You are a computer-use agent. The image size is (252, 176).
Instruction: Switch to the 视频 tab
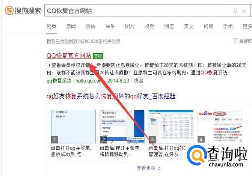pos(149,26)
